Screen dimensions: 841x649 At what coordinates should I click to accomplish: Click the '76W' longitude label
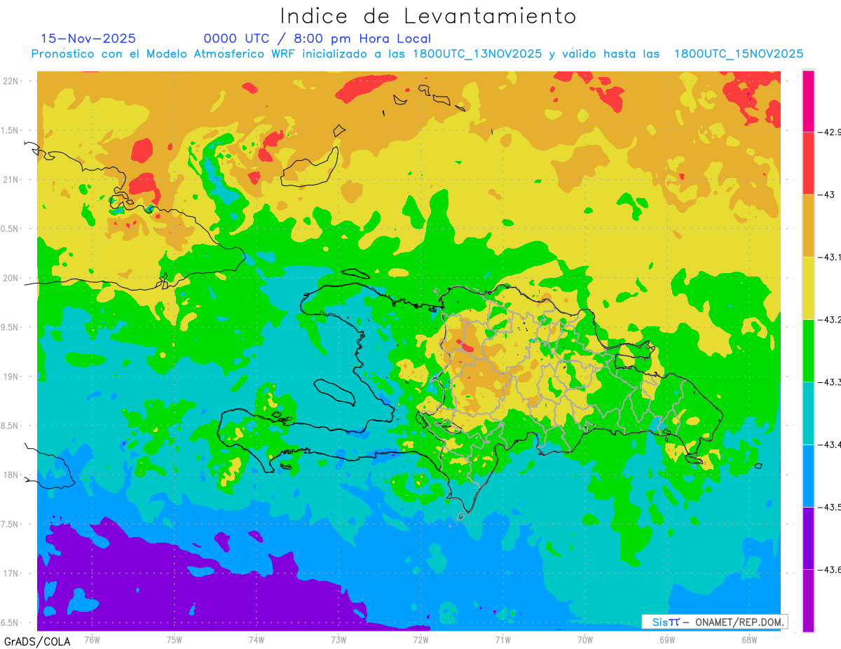point(92,639)
